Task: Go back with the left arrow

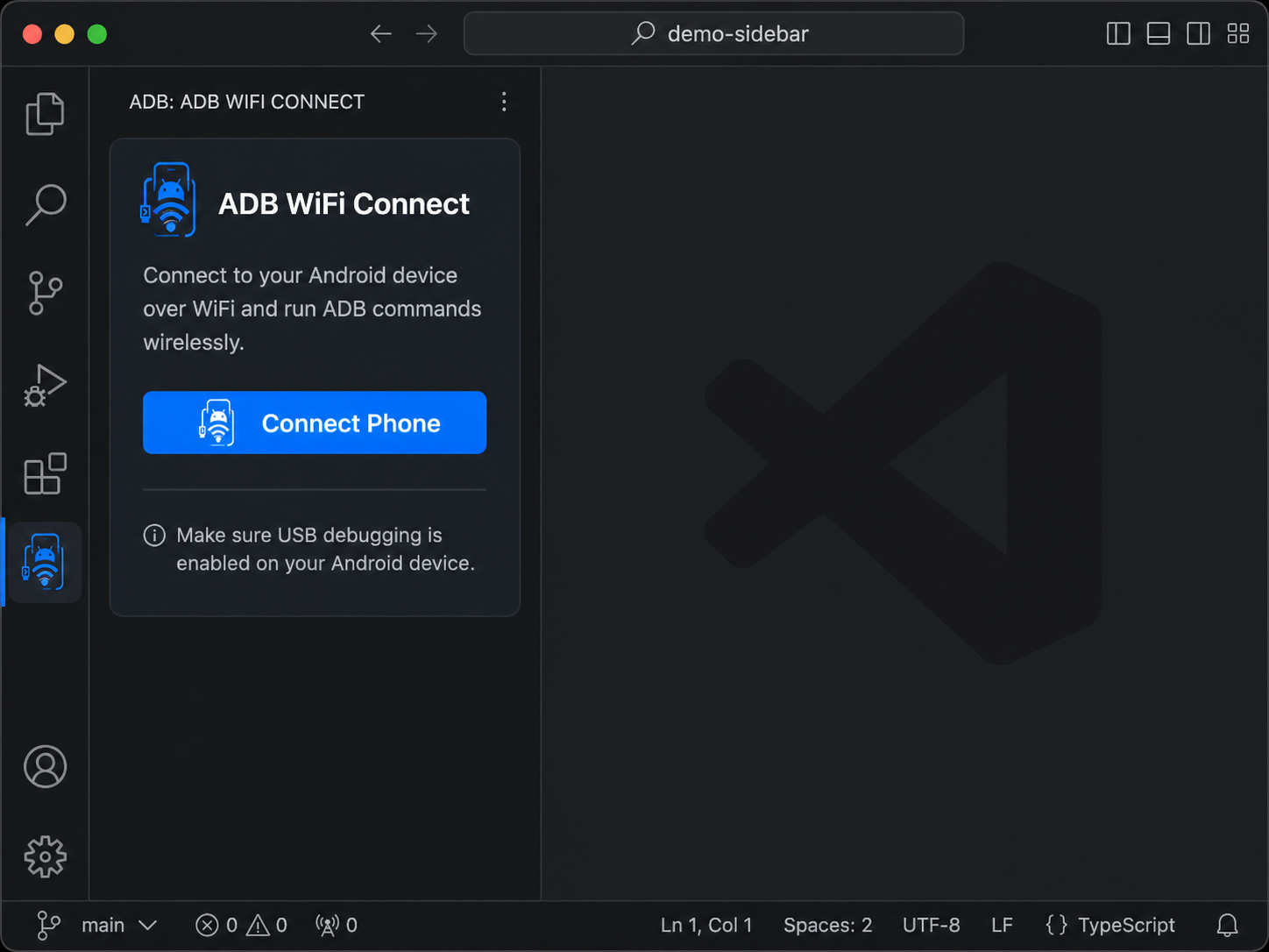Action: (x=380, y=34)
